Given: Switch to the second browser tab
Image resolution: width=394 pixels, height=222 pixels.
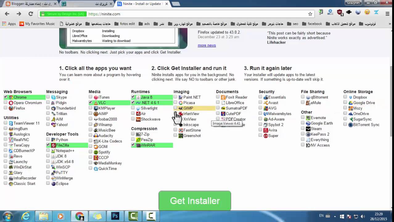Looking at the screenshot, I should click(87, 4).
